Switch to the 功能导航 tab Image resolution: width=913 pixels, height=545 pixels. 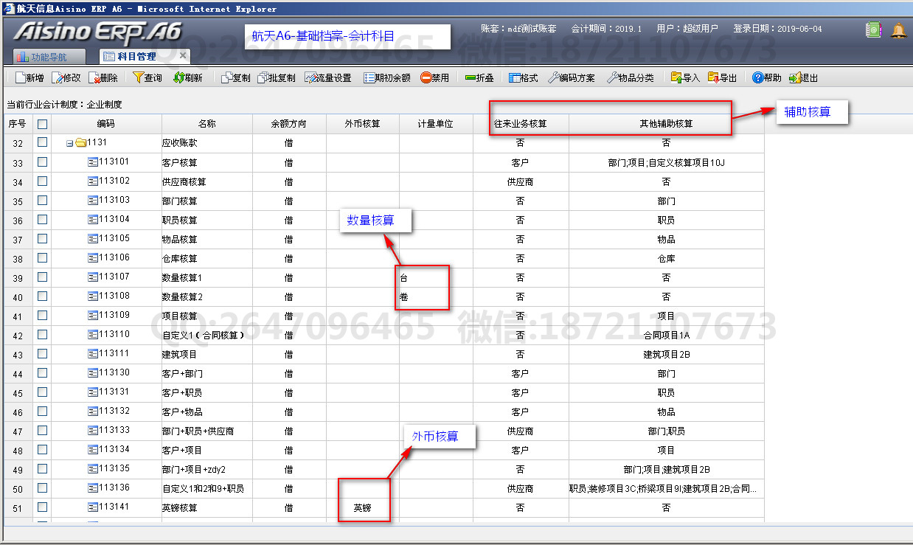49,57
